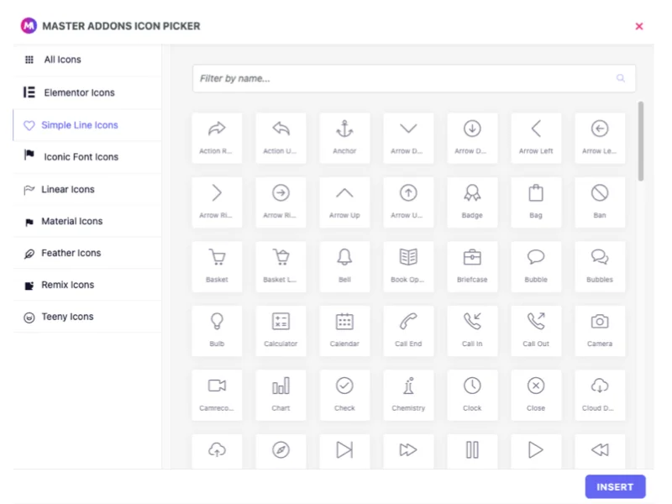The height and width of the screenshot is (504, 672).
Task: Pick the Bulb icon
Action: click(217, 331)
